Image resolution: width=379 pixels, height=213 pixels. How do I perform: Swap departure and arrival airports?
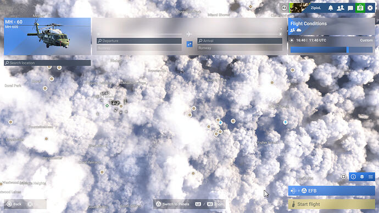(189, 44)
